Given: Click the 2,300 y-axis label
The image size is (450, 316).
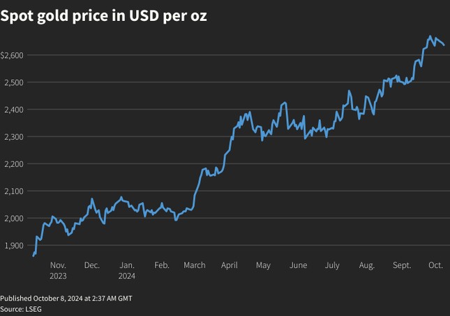Looking at the screenshot, I should click(x=14, y=136).
